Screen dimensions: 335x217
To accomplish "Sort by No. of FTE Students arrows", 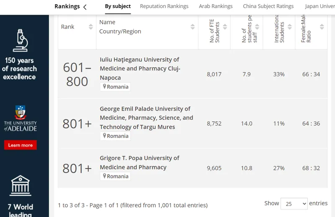I will point(225,27).
